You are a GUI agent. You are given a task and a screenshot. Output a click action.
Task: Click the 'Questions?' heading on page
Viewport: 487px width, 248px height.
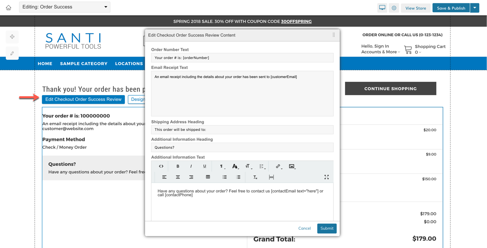click(x=62, y=164)
